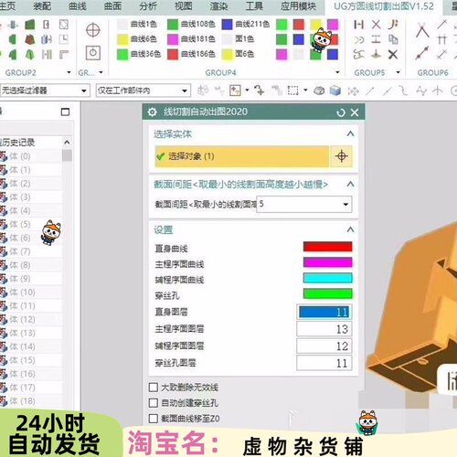
Task: Open the 曲线 ribbon tab
Action: pos(78,6)
